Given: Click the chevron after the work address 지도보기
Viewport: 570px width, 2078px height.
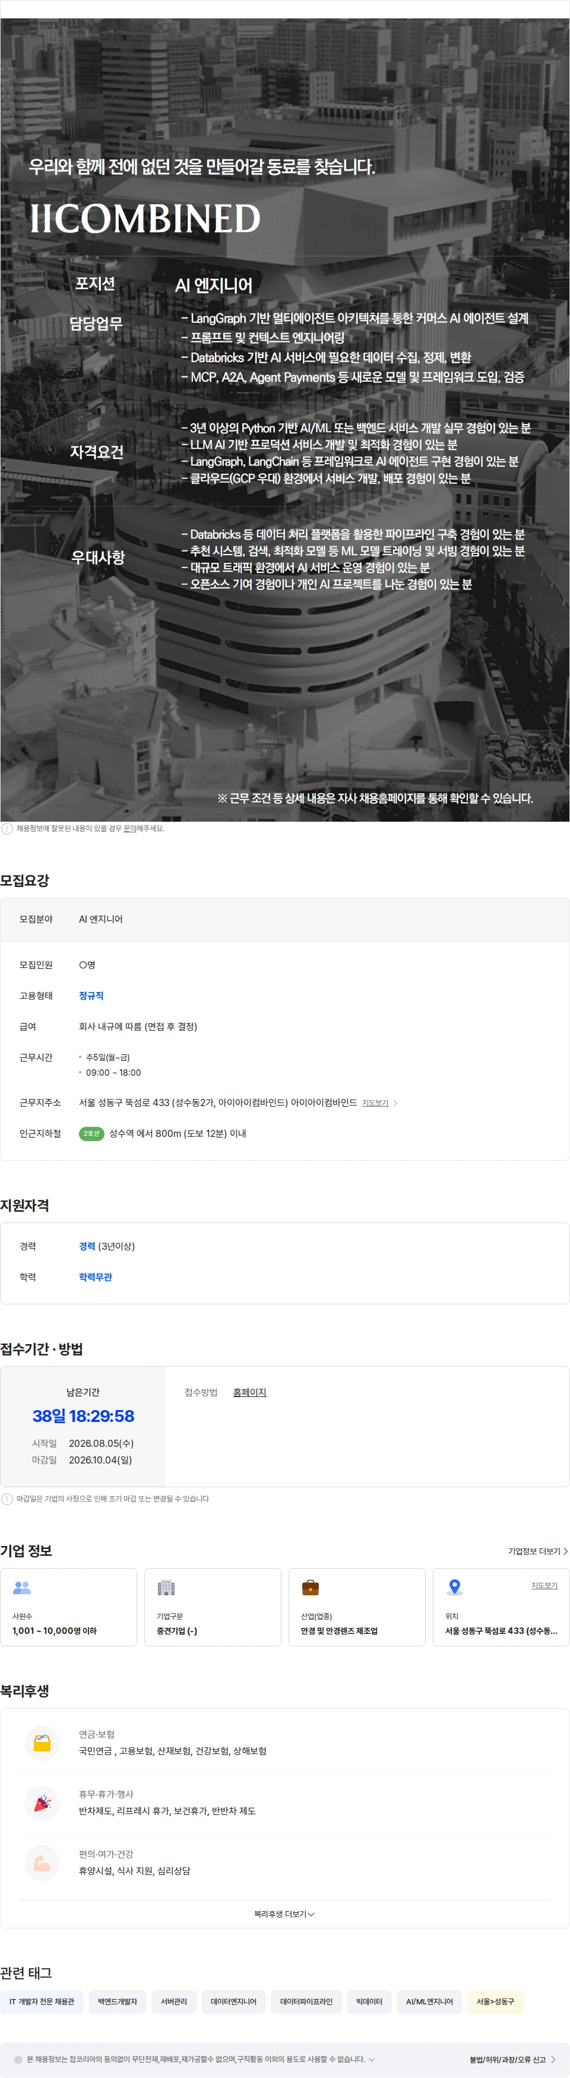Looking at the screenshot, I should (x=395, y=1103).
